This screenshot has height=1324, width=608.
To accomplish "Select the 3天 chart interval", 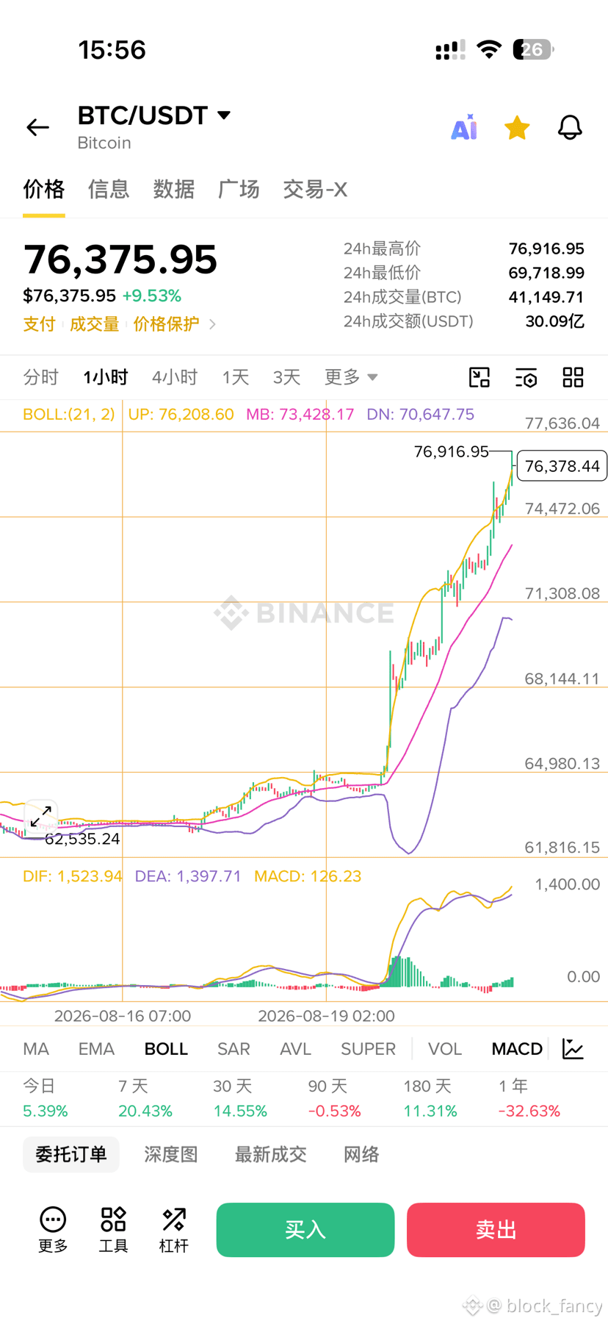I will pyautogui.click(x=286, y=377).
